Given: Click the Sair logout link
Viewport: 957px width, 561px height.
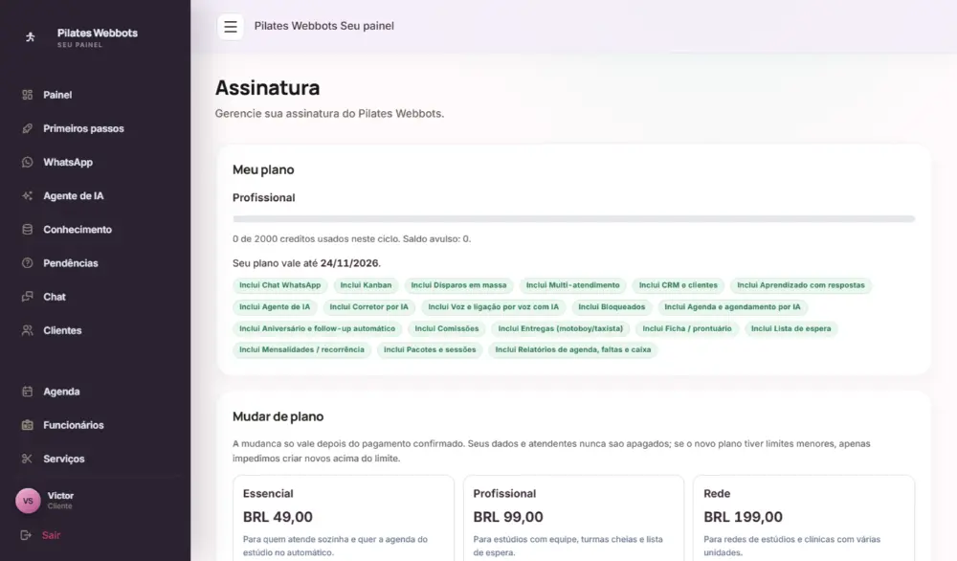Looking at the screenshot, I should pyautogui.click(x=52, y=535).
